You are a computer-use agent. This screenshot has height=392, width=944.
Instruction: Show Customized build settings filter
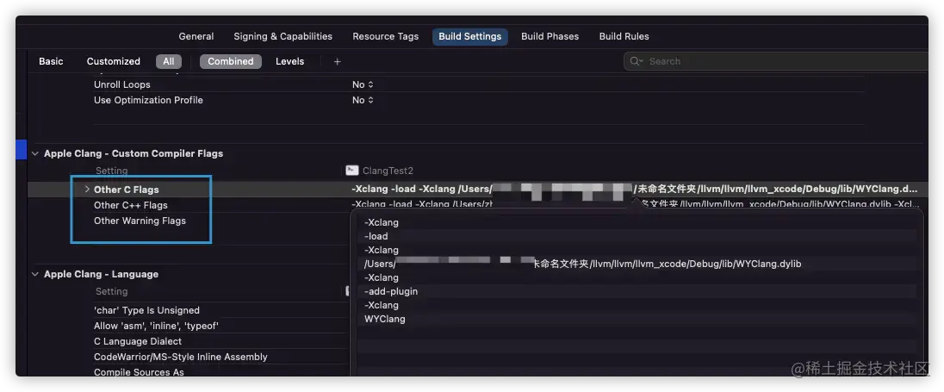tap(113, 61)
